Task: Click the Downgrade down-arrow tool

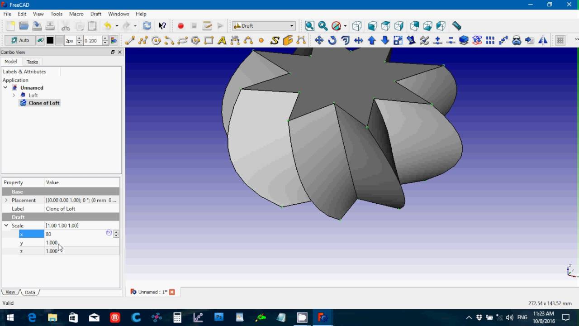Action: (x=385, y=40)
